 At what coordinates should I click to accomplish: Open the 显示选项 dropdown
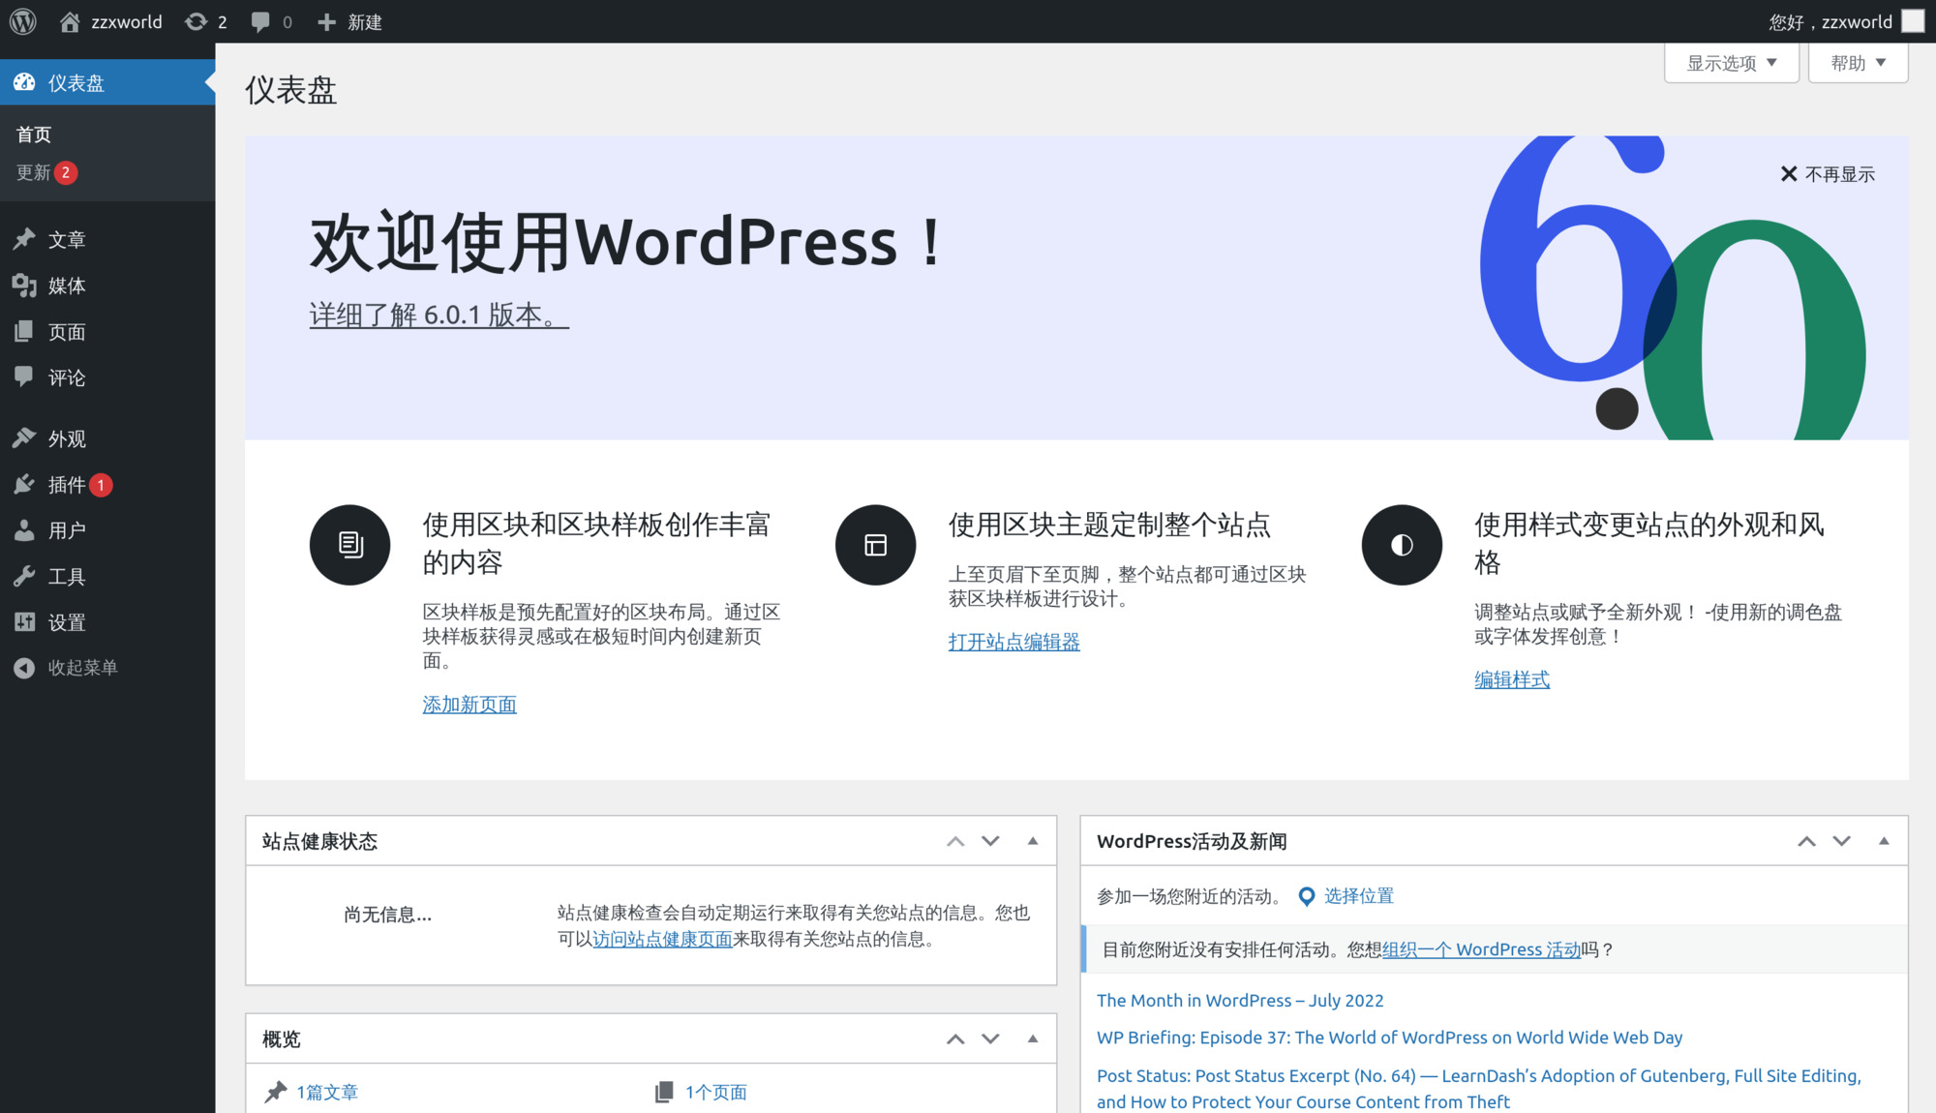[1732, 62]
